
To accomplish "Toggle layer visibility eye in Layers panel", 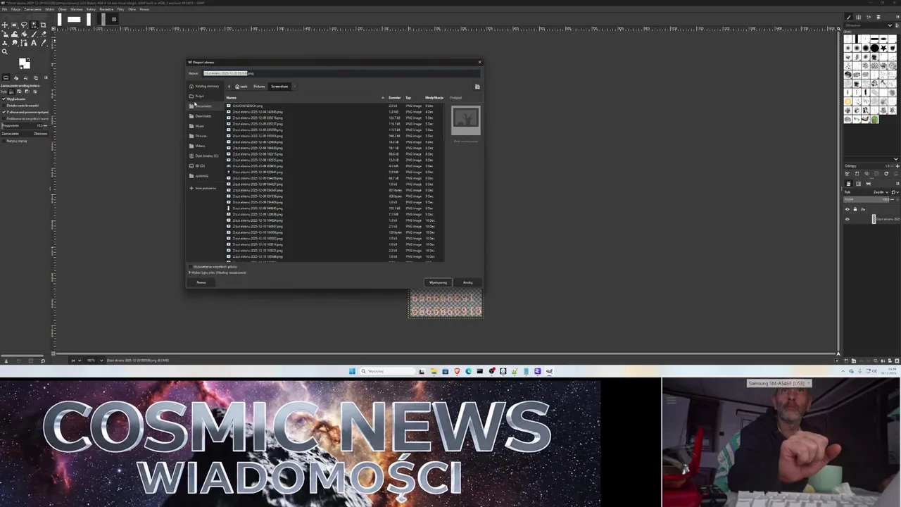I will (x=848, y=219).
